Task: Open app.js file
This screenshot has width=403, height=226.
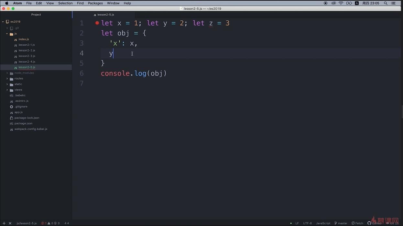Action: coord(18,112)
